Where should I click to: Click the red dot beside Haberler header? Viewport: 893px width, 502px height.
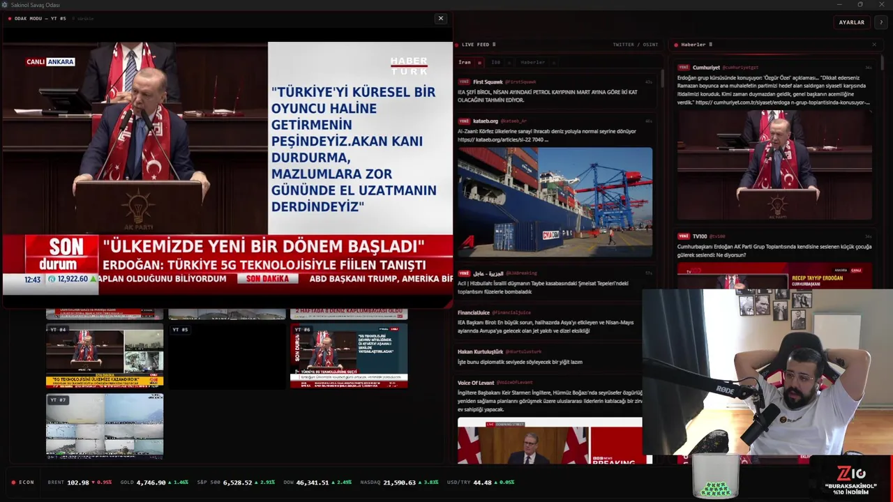(676, 45)
